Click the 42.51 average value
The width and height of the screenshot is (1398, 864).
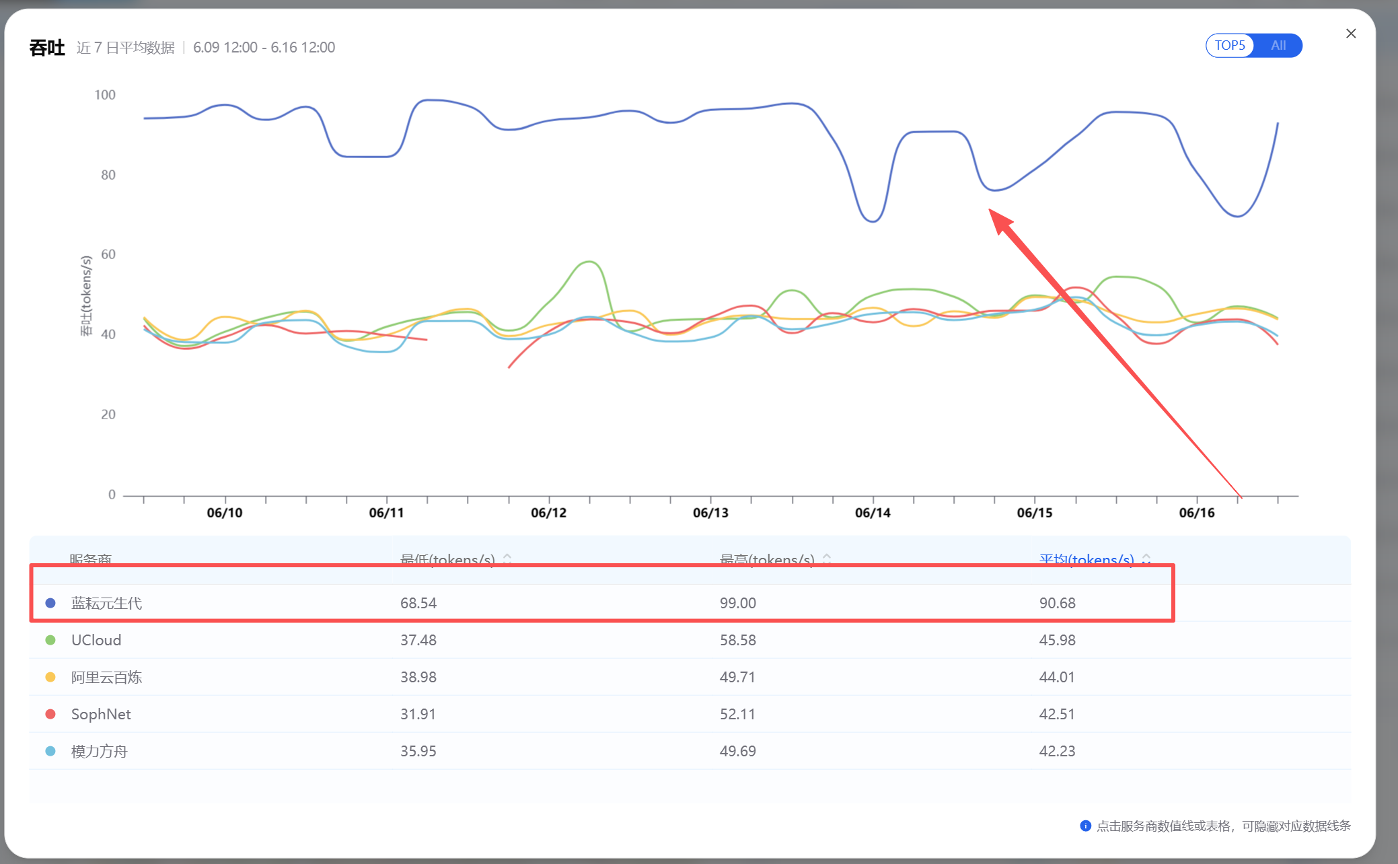pos(1057,714)
